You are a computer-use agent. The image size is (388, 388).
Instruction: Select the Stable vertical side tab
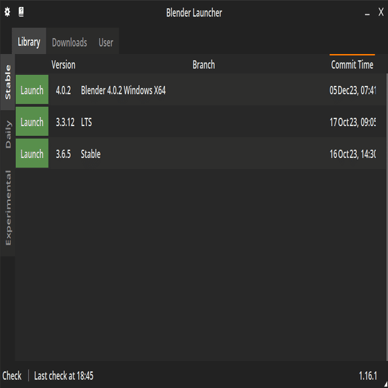click(8, 82)
